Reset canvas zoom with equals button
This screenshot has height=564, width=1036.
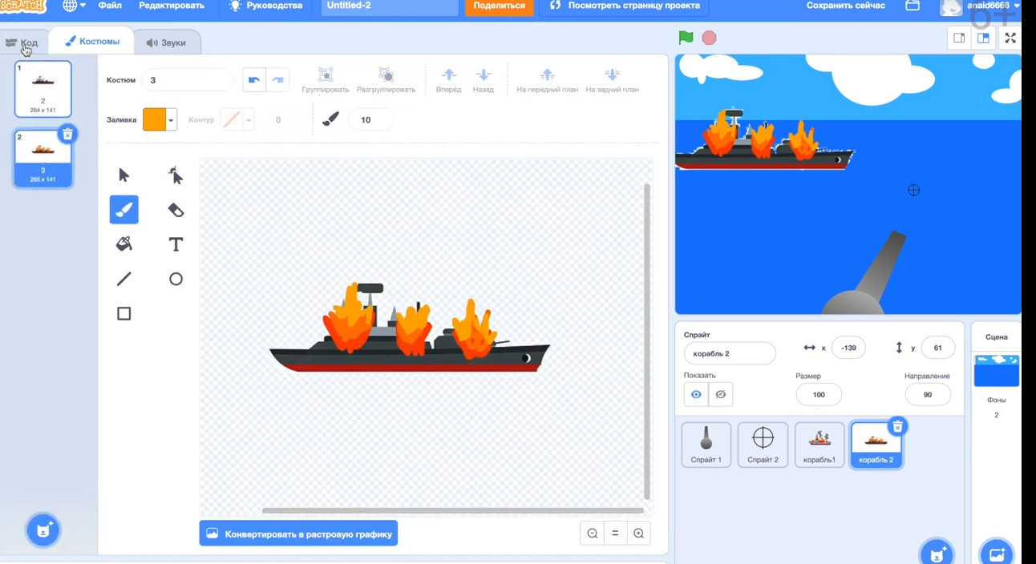point(615,534)
